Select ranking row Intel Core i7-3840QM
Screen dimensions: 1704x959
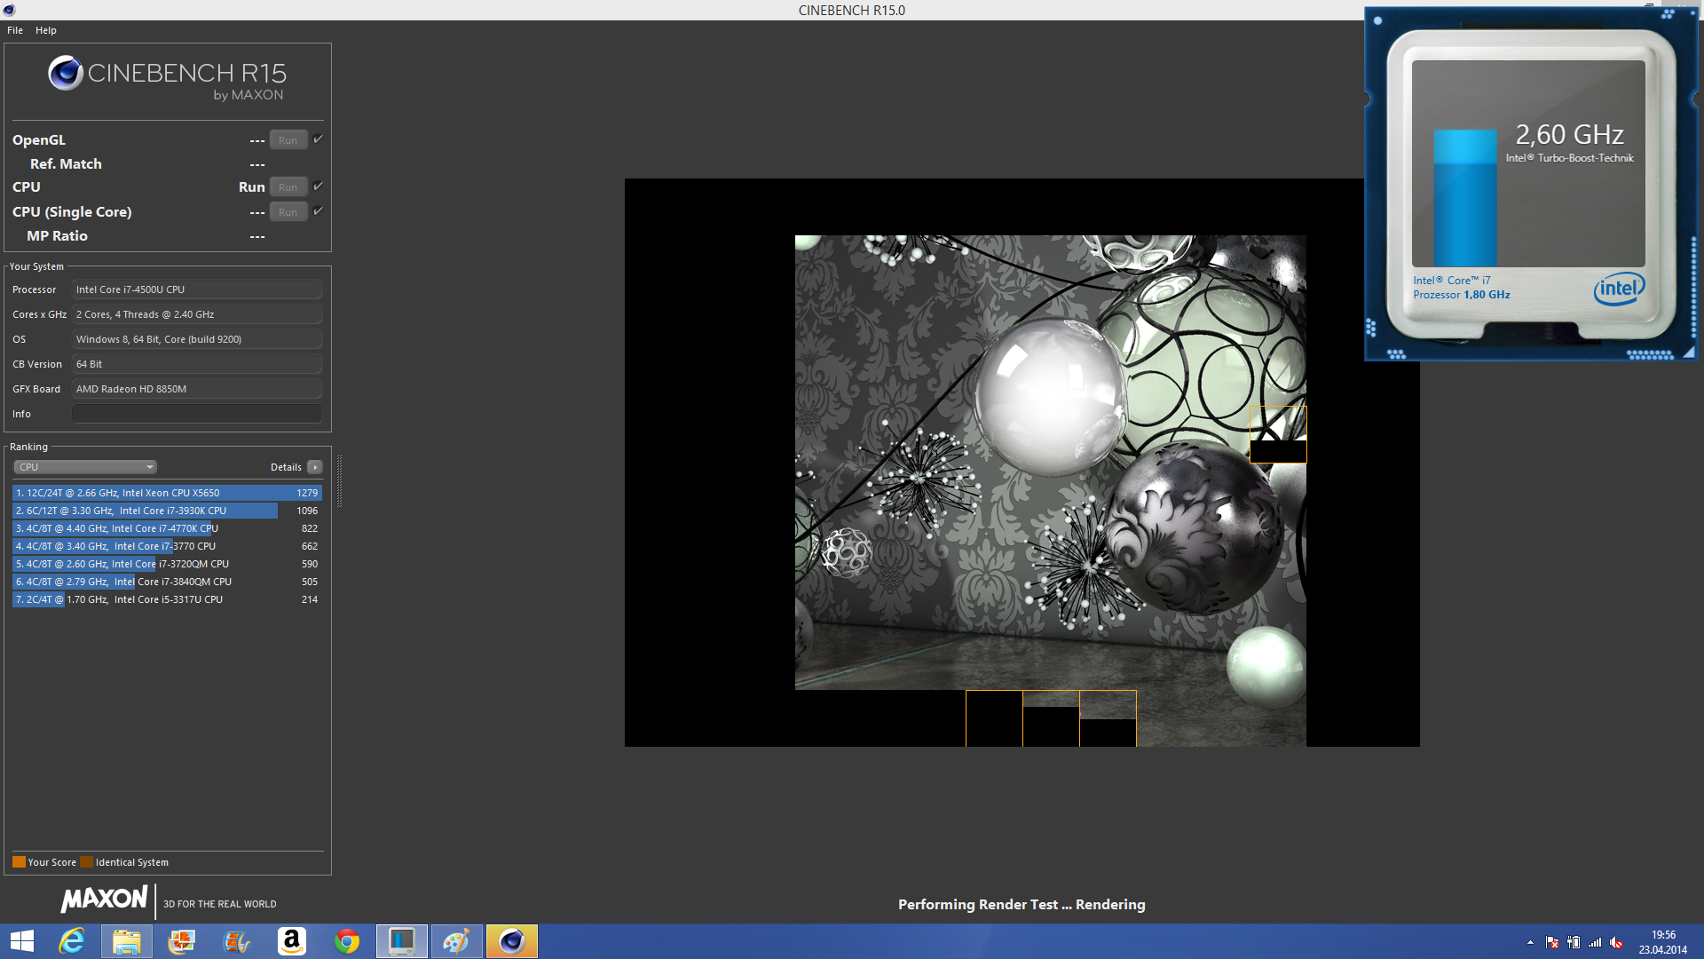coord(167,582)
